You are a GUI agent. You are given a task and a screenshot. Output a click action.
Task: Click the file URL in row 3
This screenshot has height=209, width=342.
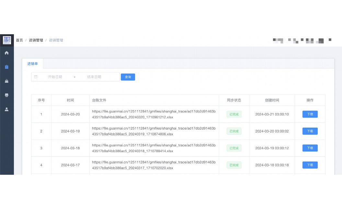pos(154,148)
